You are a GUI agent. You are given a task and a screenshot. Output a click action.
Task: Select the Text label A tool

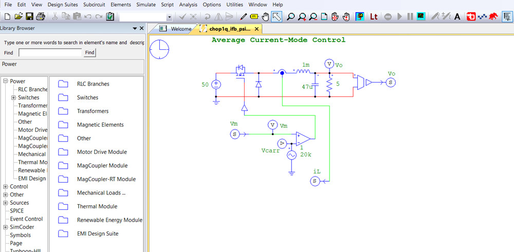coord(457,17)
